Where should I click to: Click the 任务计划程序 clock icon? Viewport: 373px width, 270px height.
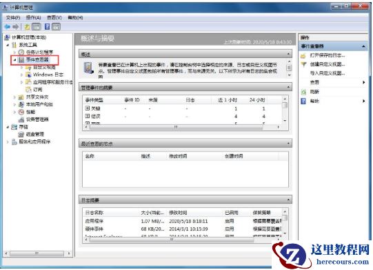[x=21, y=52]
